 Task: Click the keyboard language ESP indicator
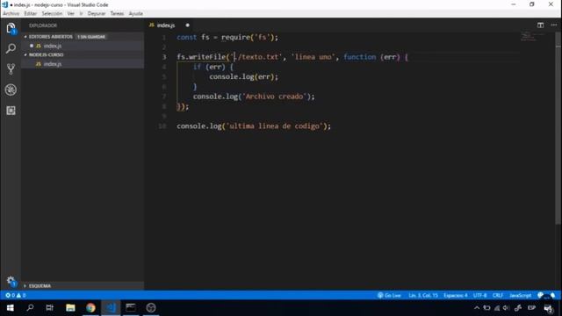pos(531,308)
